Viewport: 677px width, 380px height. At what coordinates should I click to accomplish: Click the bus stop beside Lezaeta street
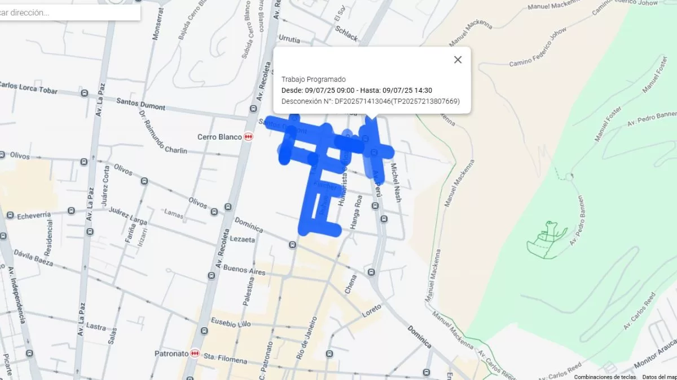click(292, 245)
